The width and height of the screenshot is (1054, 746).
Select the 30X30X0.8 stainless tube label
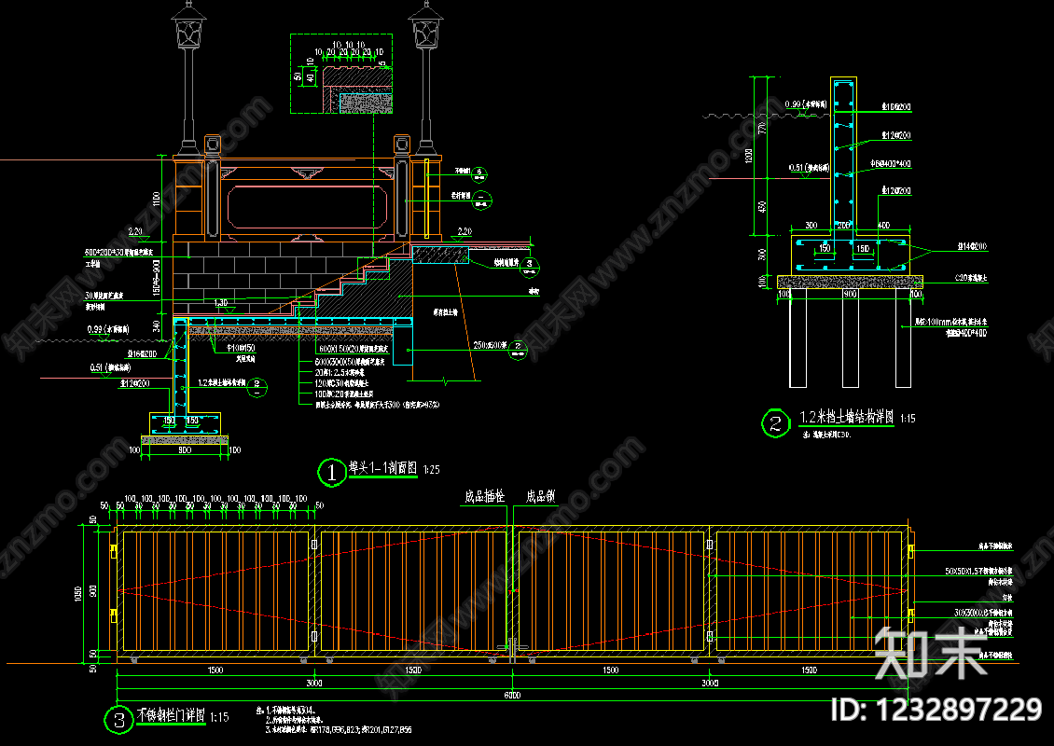[x=983, y=613]
